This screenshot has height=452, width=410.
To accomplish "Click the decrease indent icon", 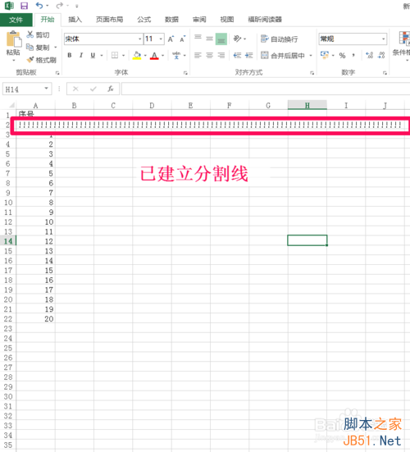I will tap(237, 55).
